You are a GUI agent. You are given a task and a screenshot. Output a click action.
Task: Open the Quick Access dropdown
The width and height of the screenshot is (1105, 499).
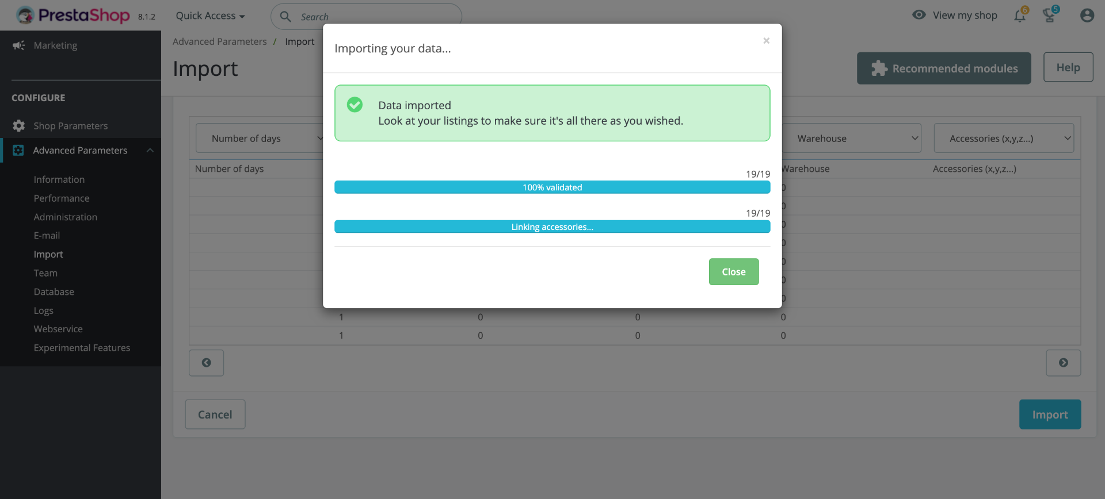click(210, 16)
